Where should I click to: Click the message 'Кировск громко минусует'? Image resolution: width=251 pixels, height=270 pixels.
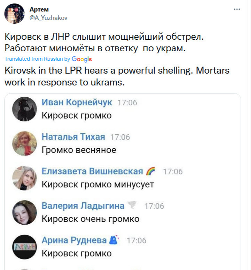(98, 184)
